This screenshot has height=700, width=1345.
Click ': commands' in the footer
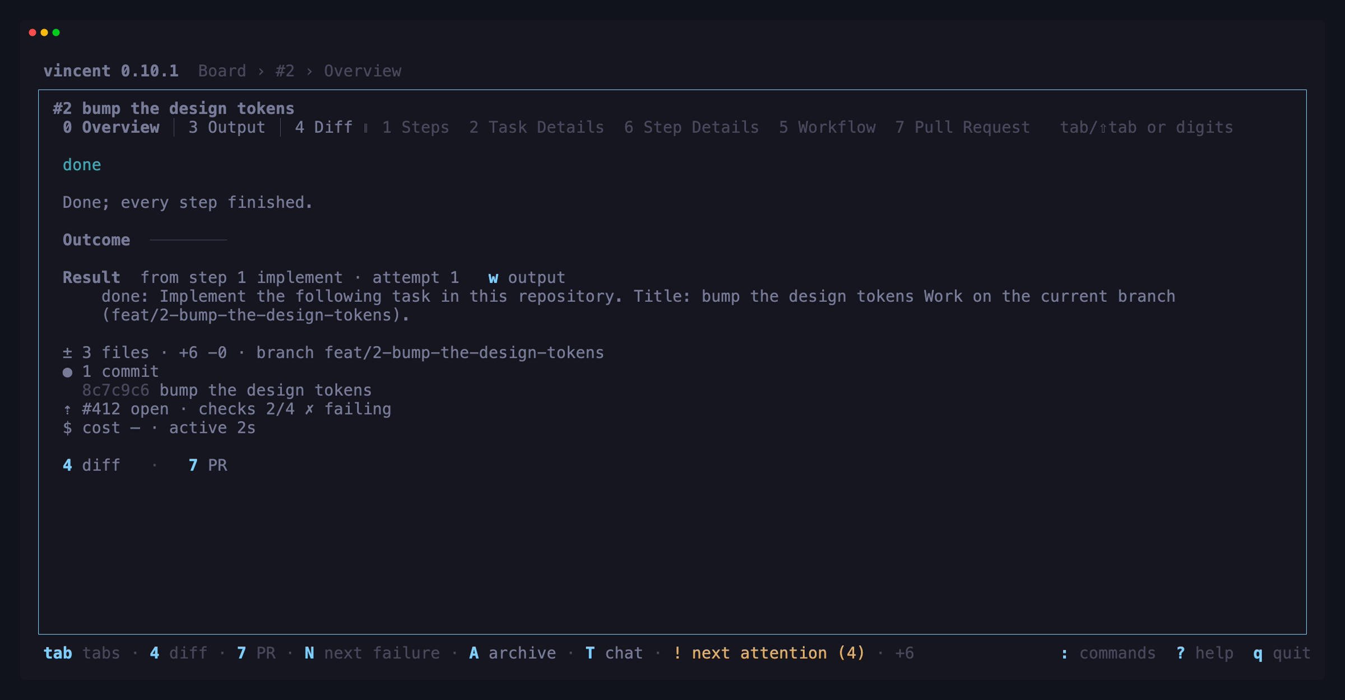click(1108, 654)
